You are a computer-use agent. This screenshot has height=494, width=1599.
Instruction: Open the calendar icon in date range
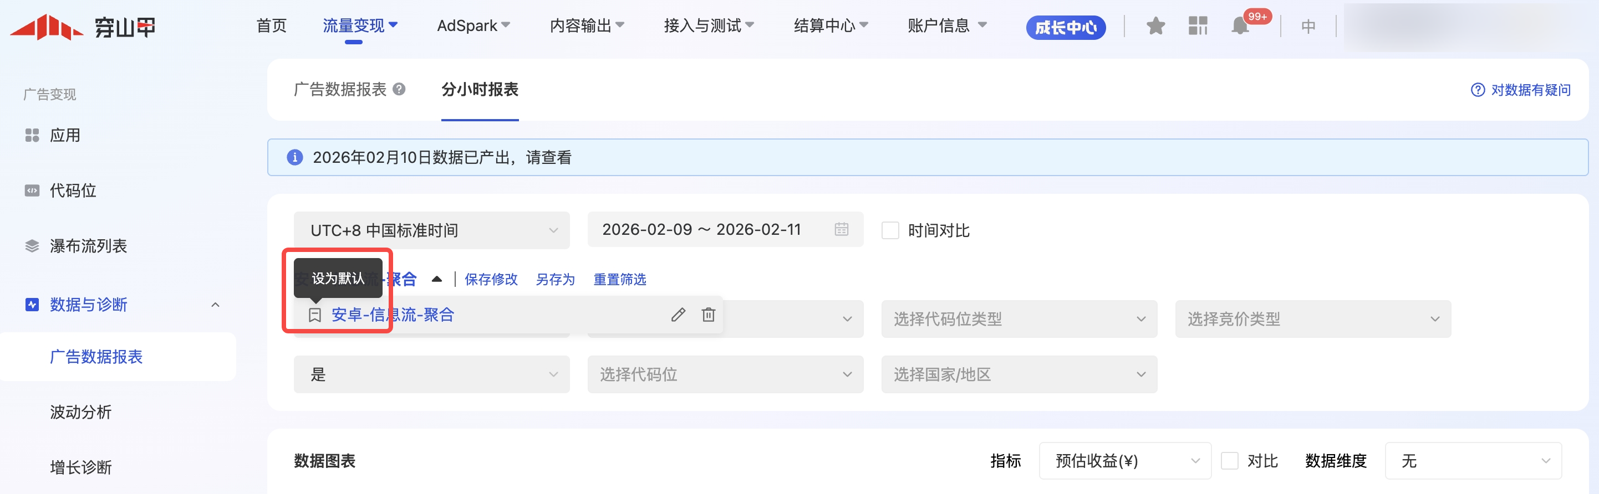(841, 229)
